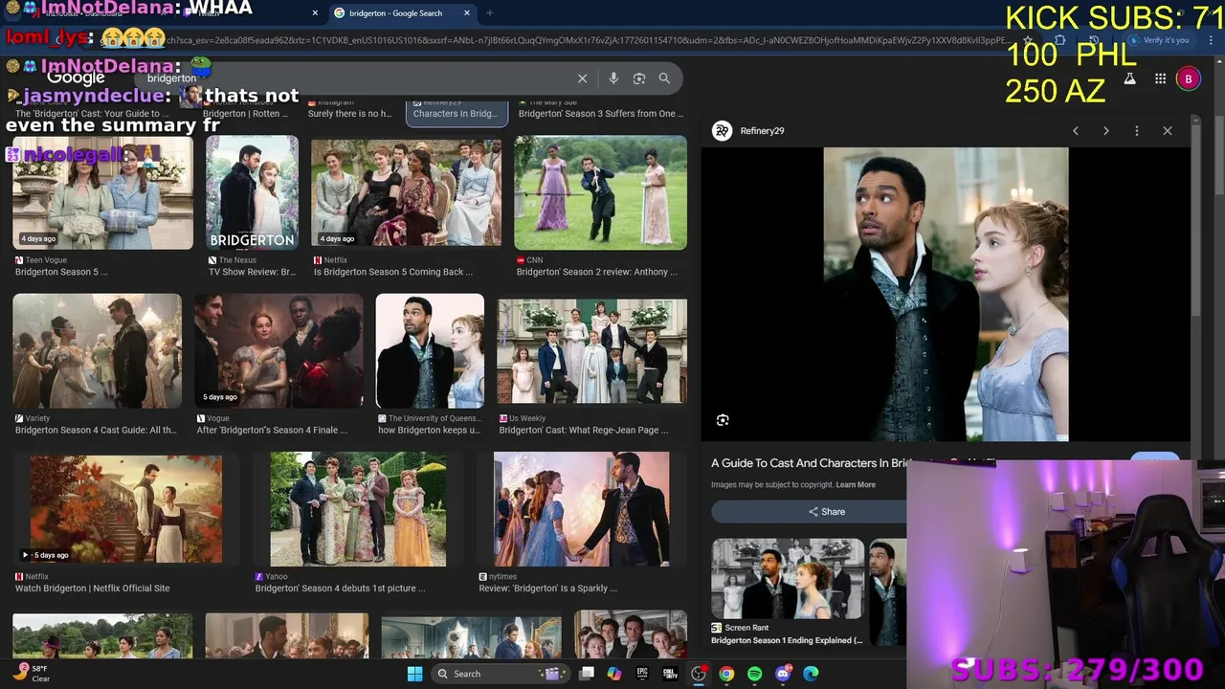This screenshot has width=1225, height=689.
Task: Open Watch Bridgerton Netflix Official Site result
Action: click(93, 589)
